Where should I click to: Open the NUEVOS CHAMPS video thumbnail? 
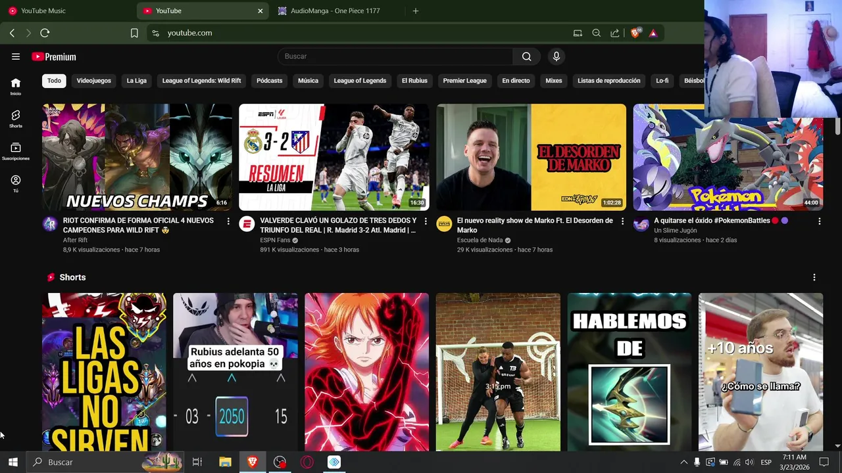pyautogui.click(x=137, y=157)
